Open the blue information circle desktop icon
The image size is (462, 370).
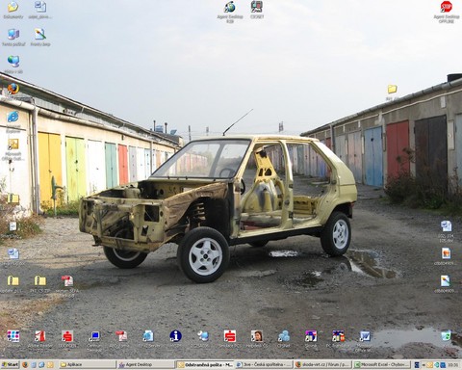tap(175, 336)
